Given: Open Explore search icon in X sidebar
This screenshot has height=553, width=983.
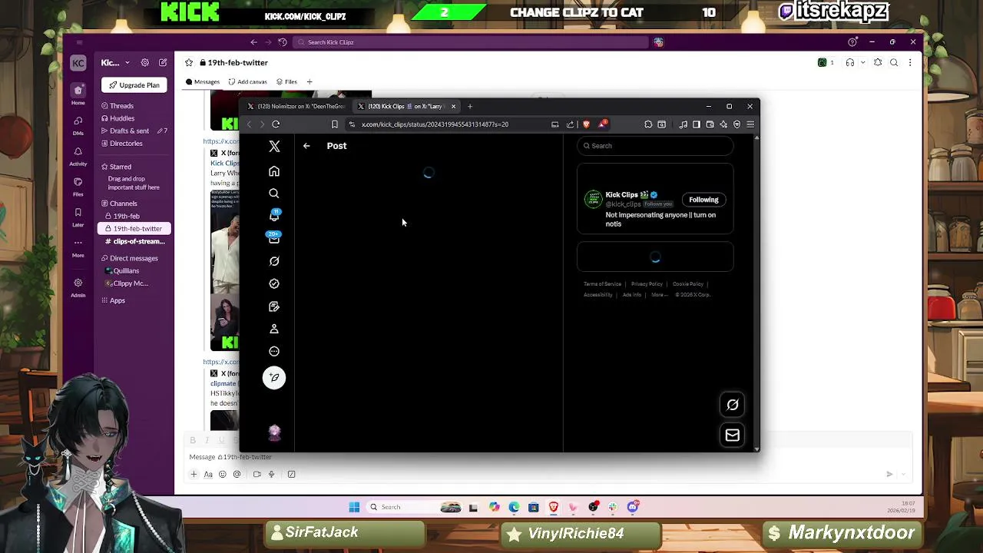Looking at the screenshot, I should click(x=274, y=194).
